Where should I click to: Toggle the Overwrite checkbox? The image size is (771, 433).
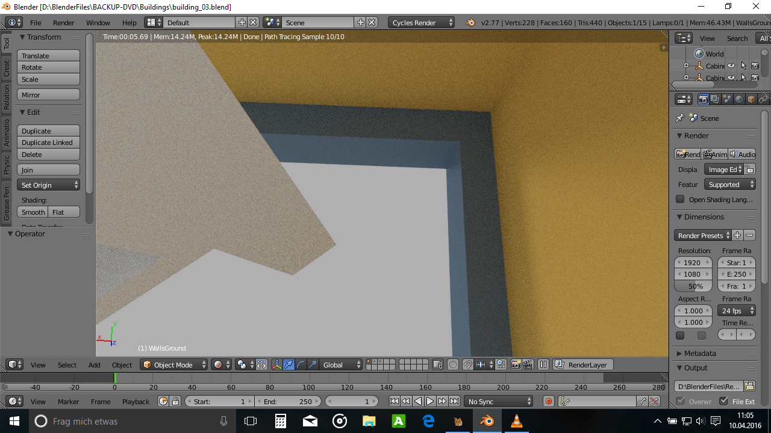click(x=681, y=401)
